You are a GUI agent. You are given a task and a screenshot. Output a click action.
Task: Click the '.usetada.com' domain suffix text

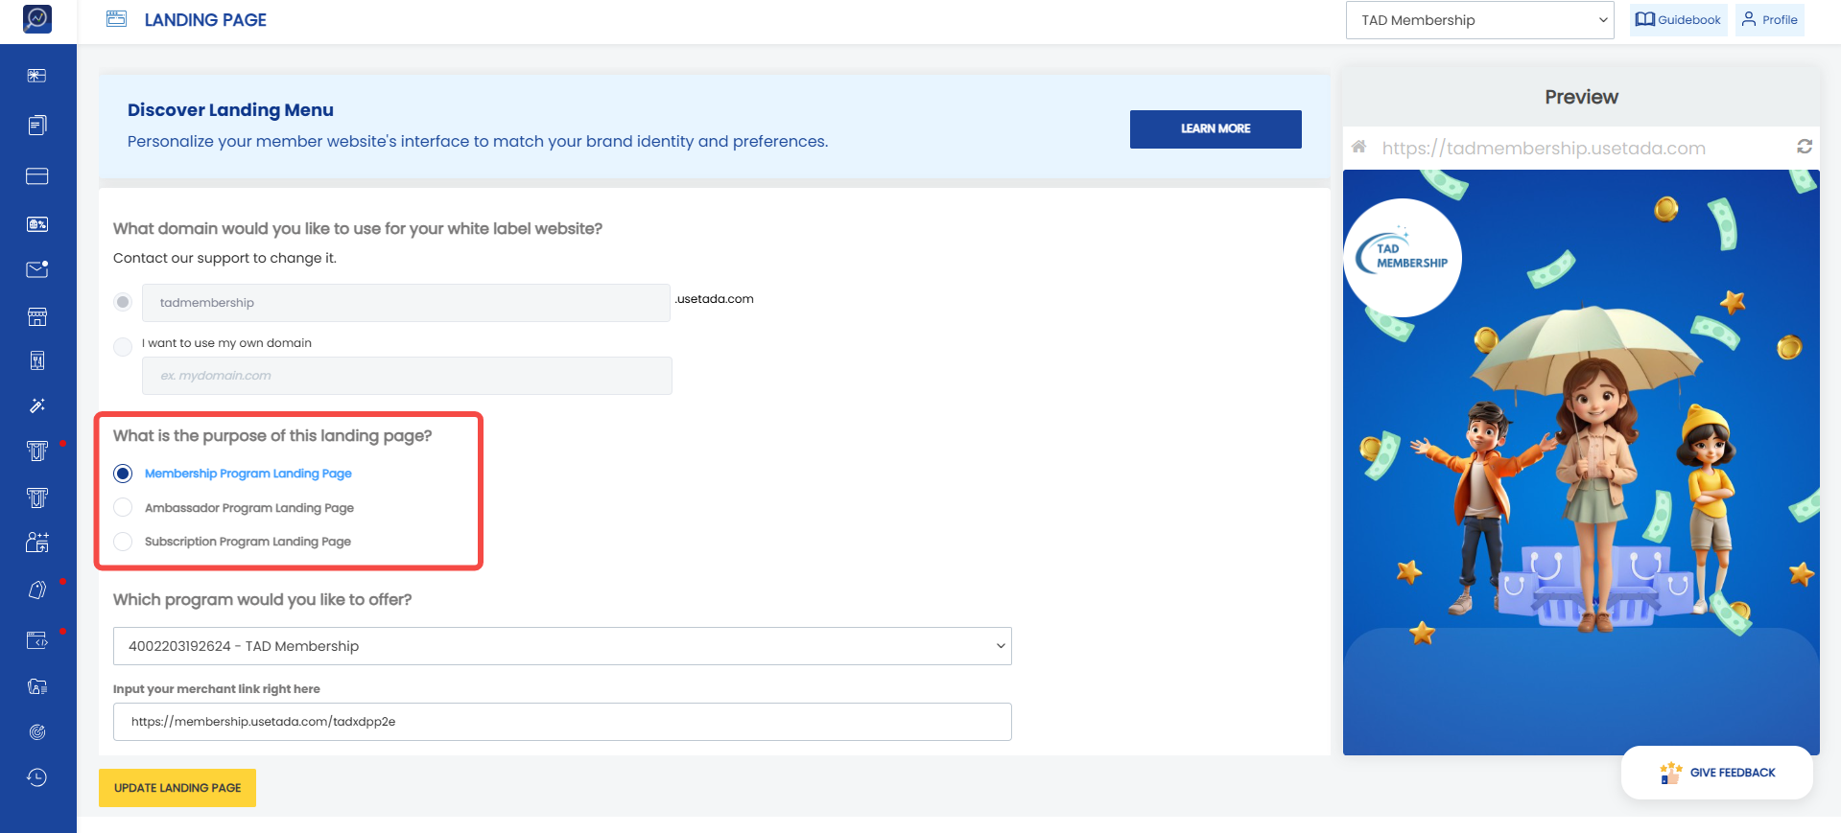point(715,299)
